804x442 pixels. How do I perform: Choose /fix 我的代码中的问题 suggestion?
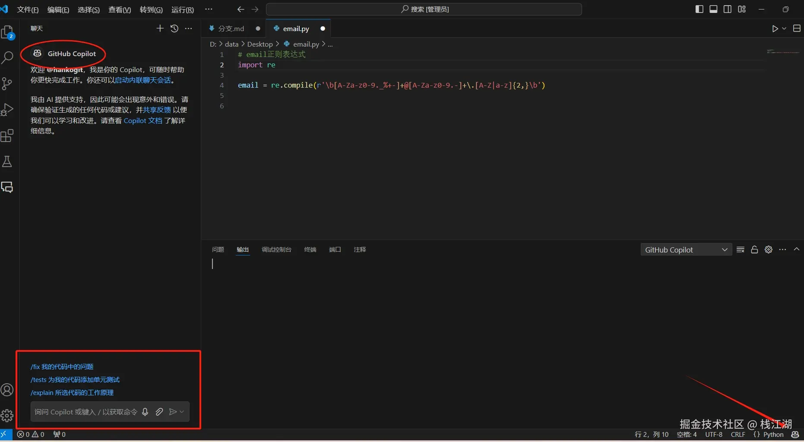point(62,366)
